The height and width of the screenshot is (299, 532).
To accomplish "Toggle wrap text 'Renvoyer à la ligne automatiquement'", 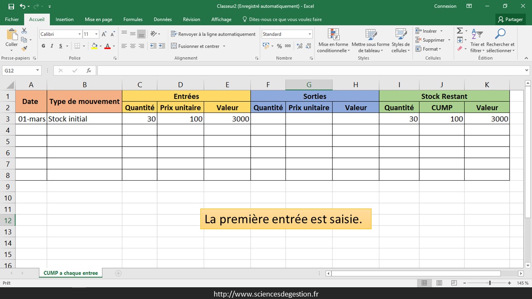I will point(213,34).
